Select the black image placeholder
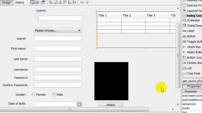Image resolution: width=202 pixels, height=113 pixels. 111,81
